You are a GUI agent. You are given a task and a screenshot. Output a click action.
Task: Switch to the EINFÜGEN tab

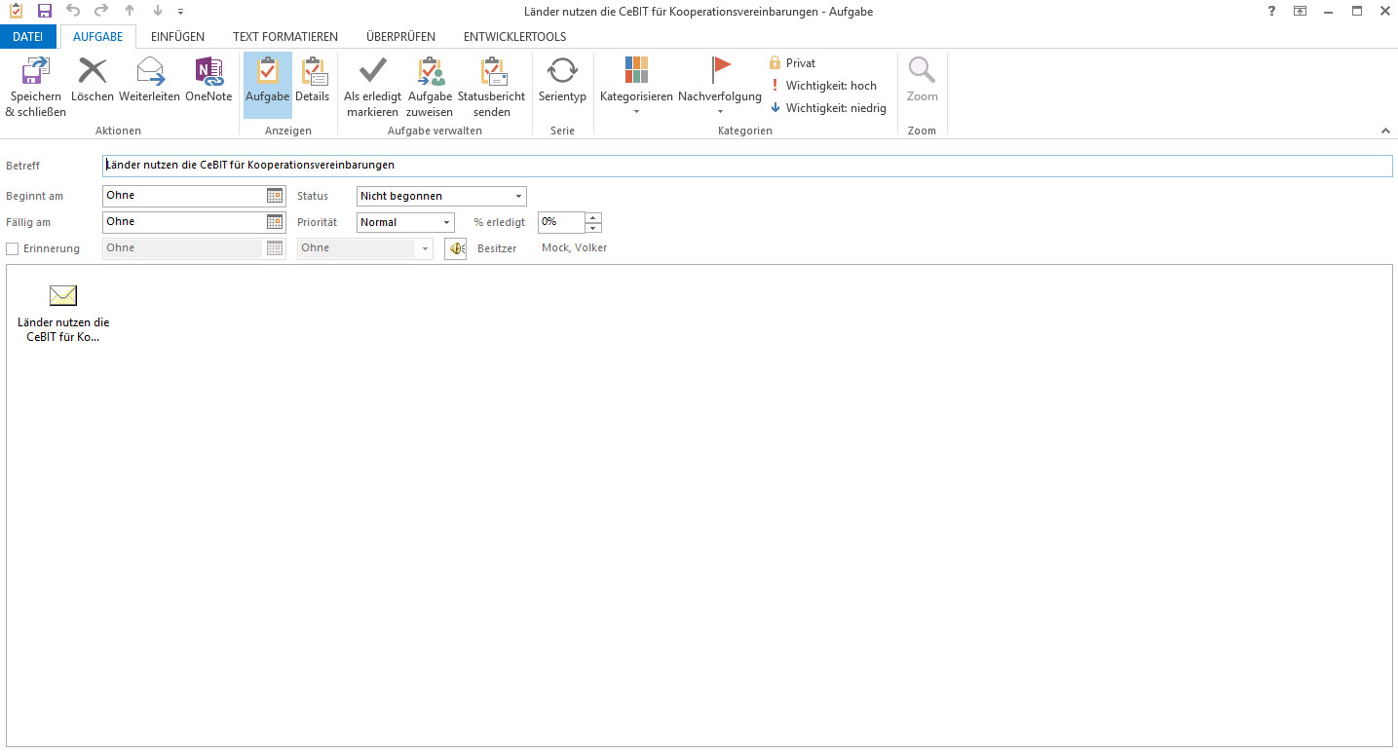click(178, 37)
